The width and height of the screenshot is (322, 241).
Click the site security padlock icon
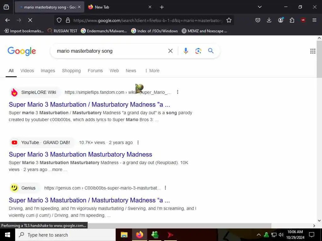tap(68, 20)
